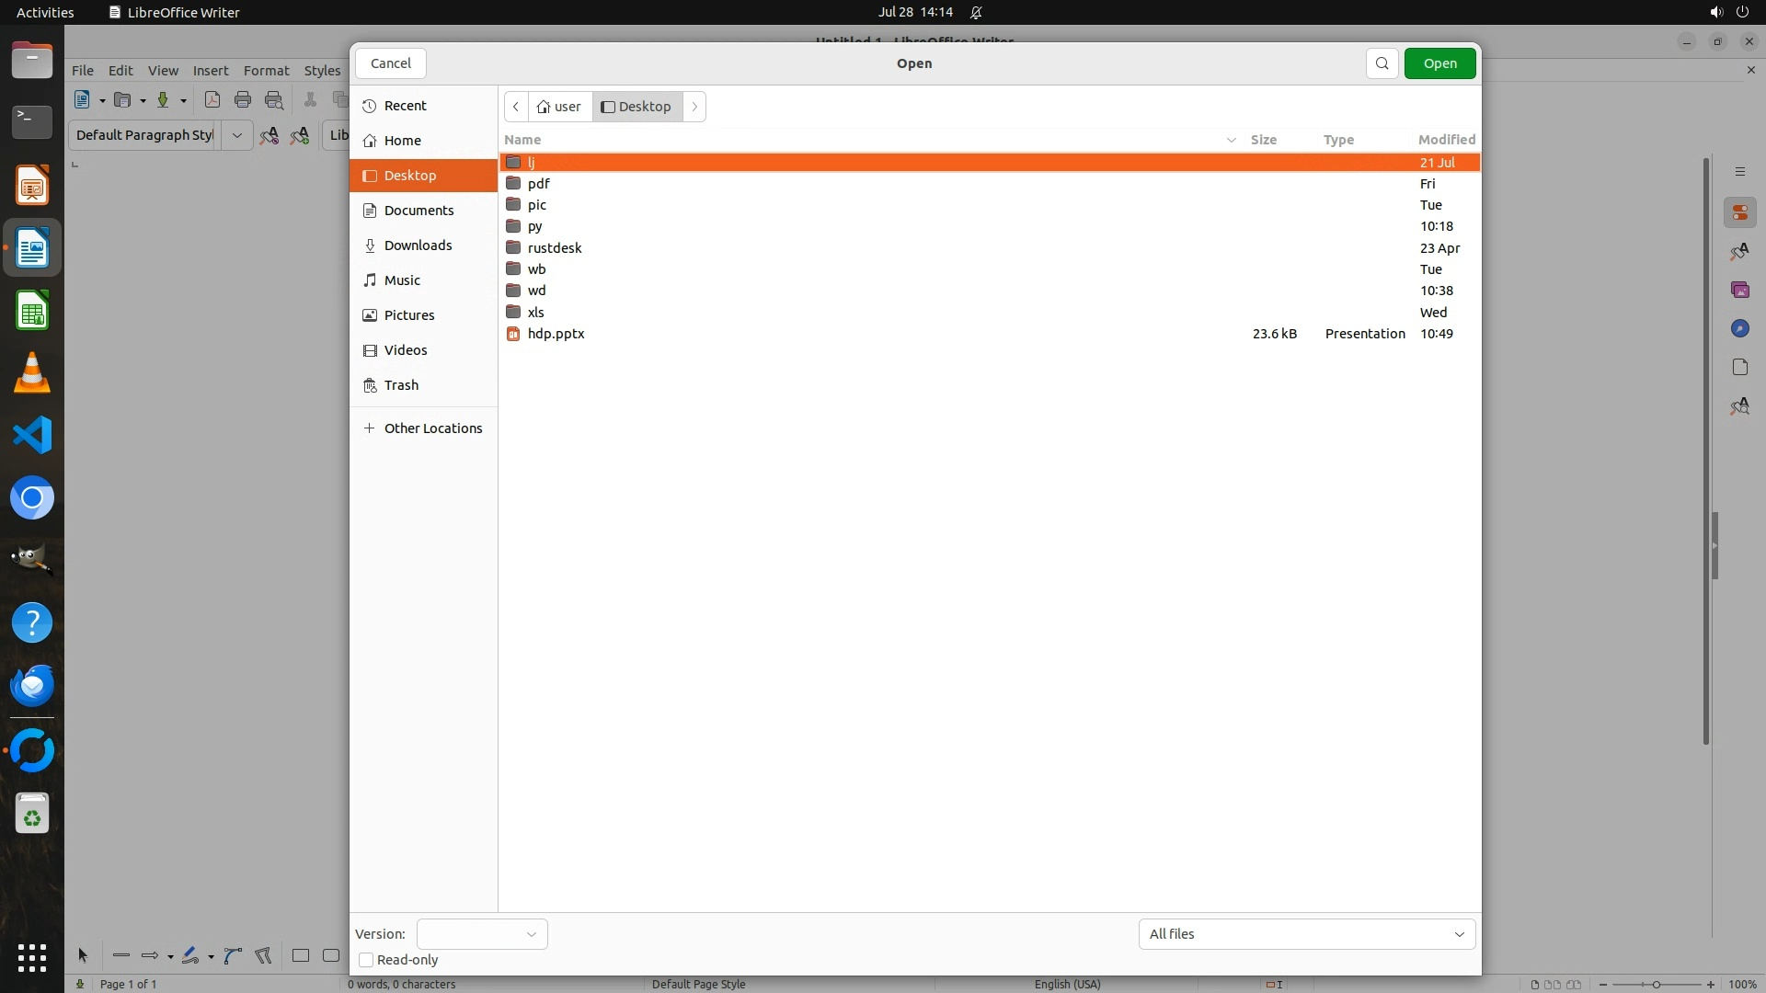Click the Toggle Print Preview icon
The height and width of the screenshot is (993, 1766).
pyautogui.click(x=274, y=100)
